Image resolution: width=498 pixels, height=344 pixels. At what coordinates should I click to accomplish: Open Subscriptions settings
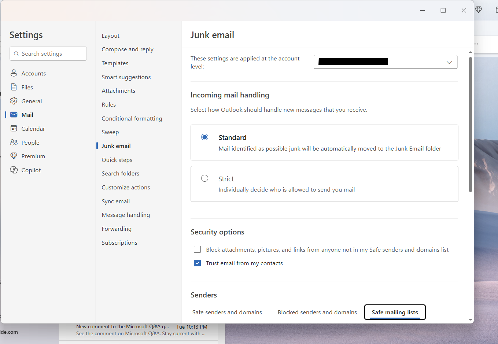[119, 243]
